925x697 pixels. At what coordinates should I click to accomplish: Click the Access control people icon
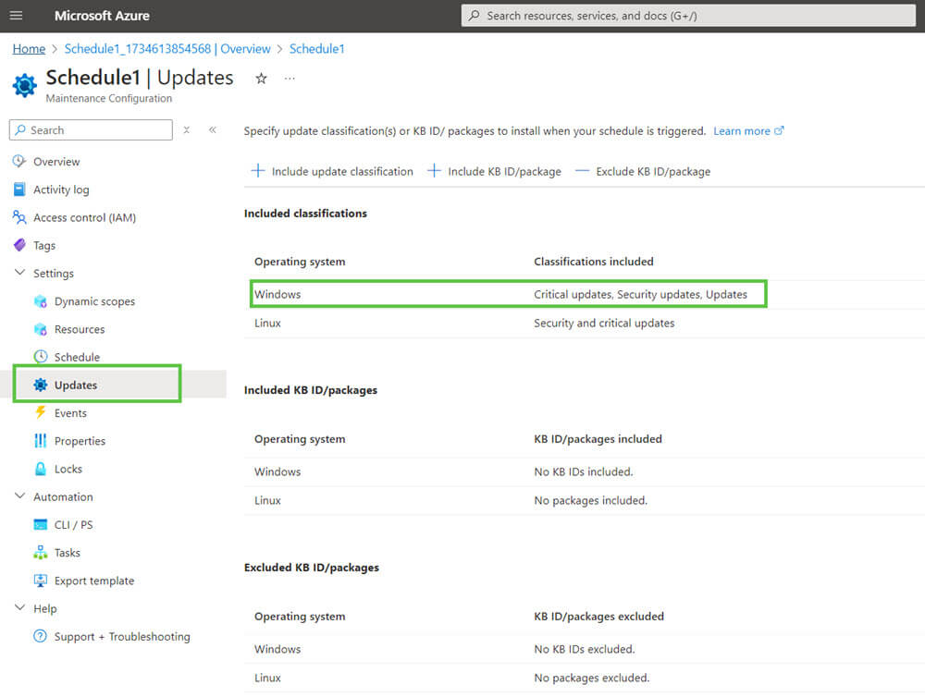[19, 217]
